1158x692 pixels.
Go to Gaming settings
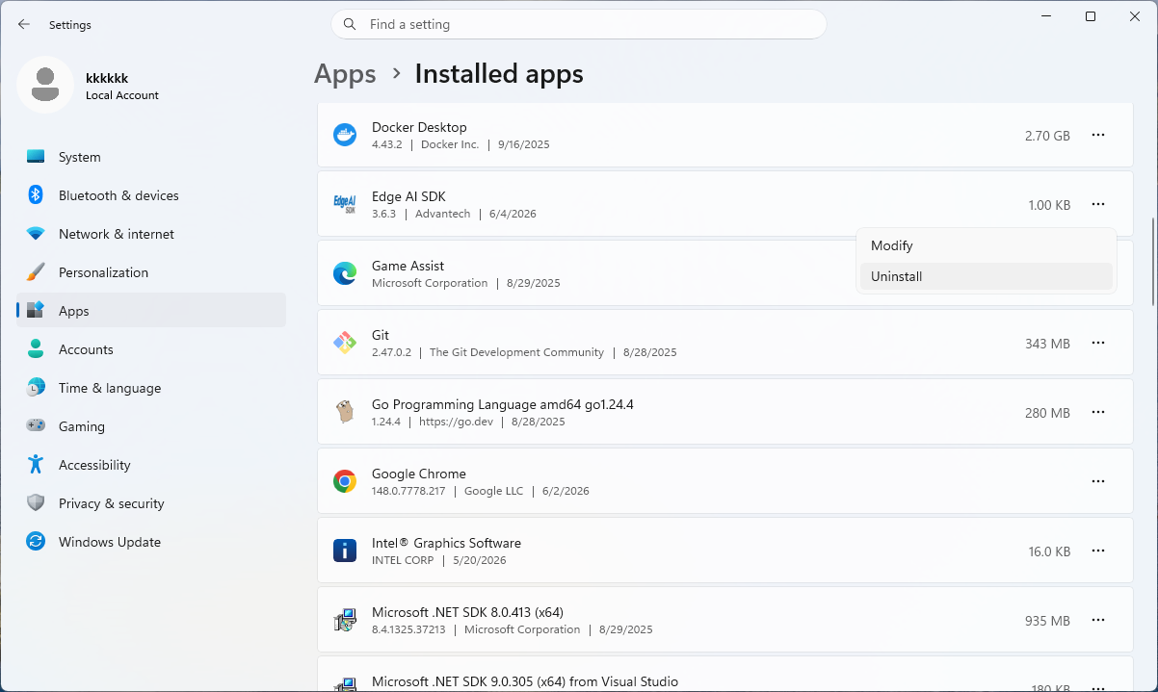[151, 426]
